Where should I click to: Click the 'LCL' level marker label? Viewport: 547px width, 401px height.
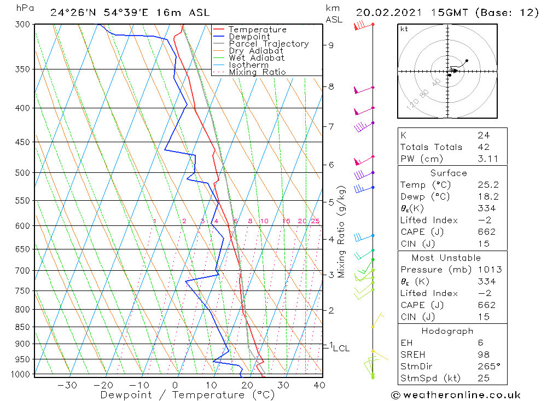341,348
